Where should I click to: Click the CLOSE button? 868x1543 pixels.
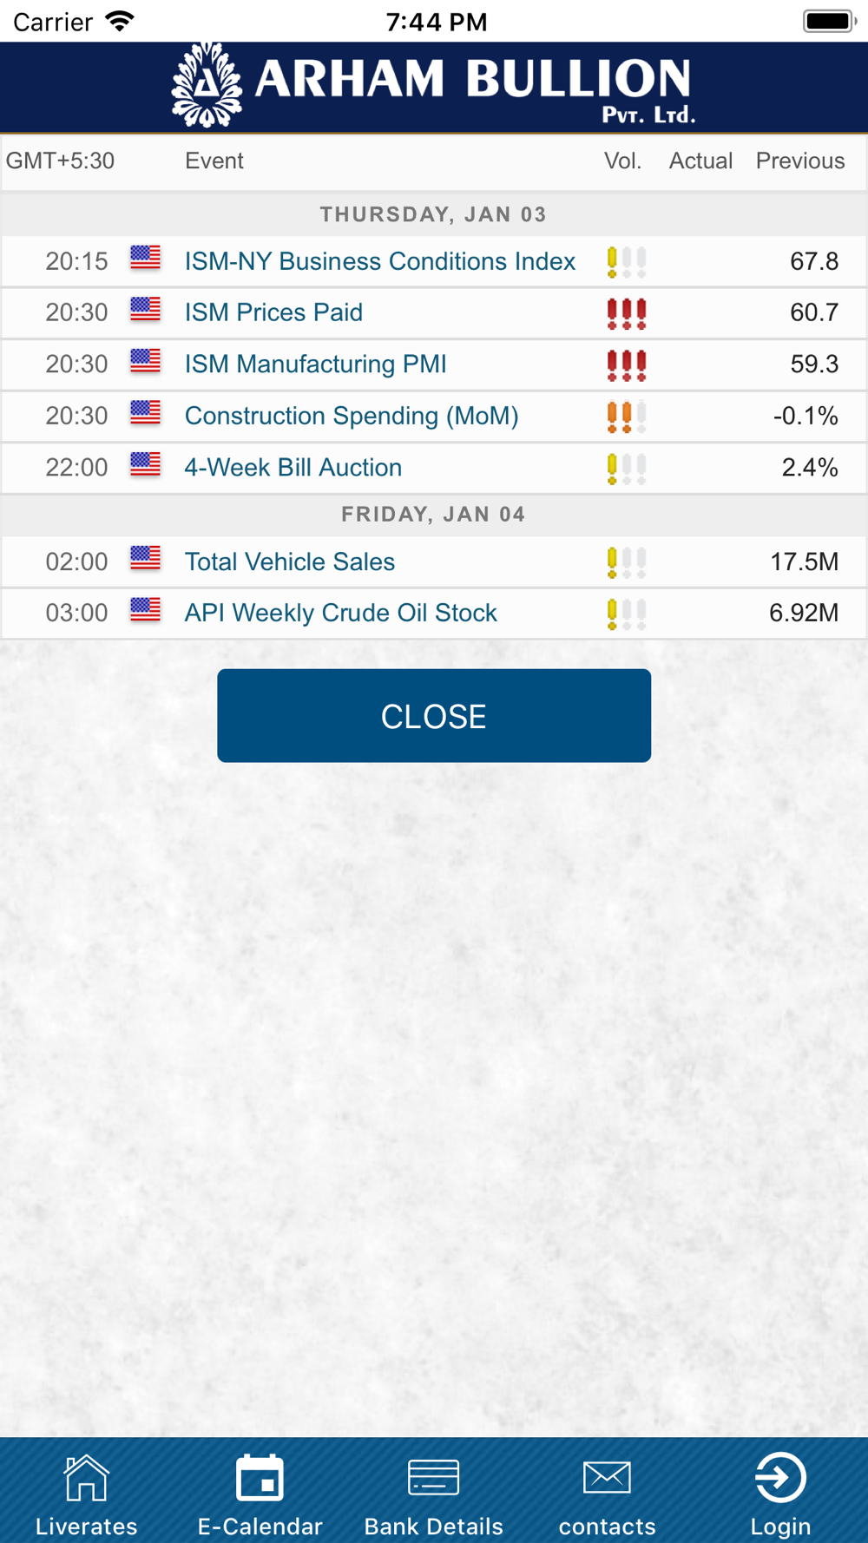pos(434,716)
